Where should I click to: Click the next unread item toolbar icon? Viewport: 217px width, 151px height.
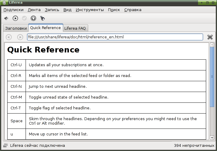click(15, 18)
